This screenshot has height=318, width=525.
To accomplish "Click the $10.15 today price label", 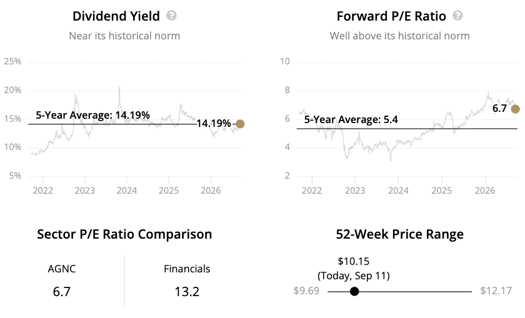I will point(354,261).
